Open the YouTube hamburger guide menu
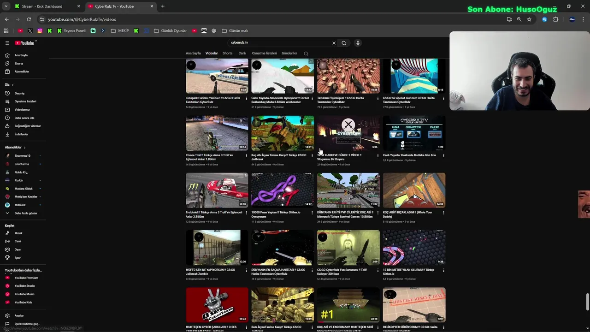Image resolution: width=590 pixels, height=332 pixels. pyautogui.click(x=7, y=43)
